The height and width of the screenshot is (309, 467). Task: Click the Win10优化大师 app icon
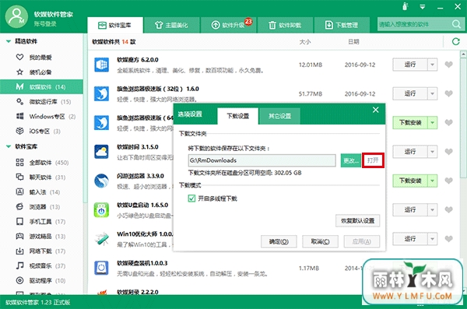coord(101,239)
